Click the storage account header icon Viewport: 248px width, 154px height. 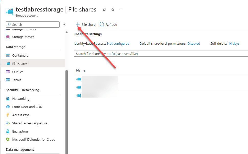[x=10, y=11]
